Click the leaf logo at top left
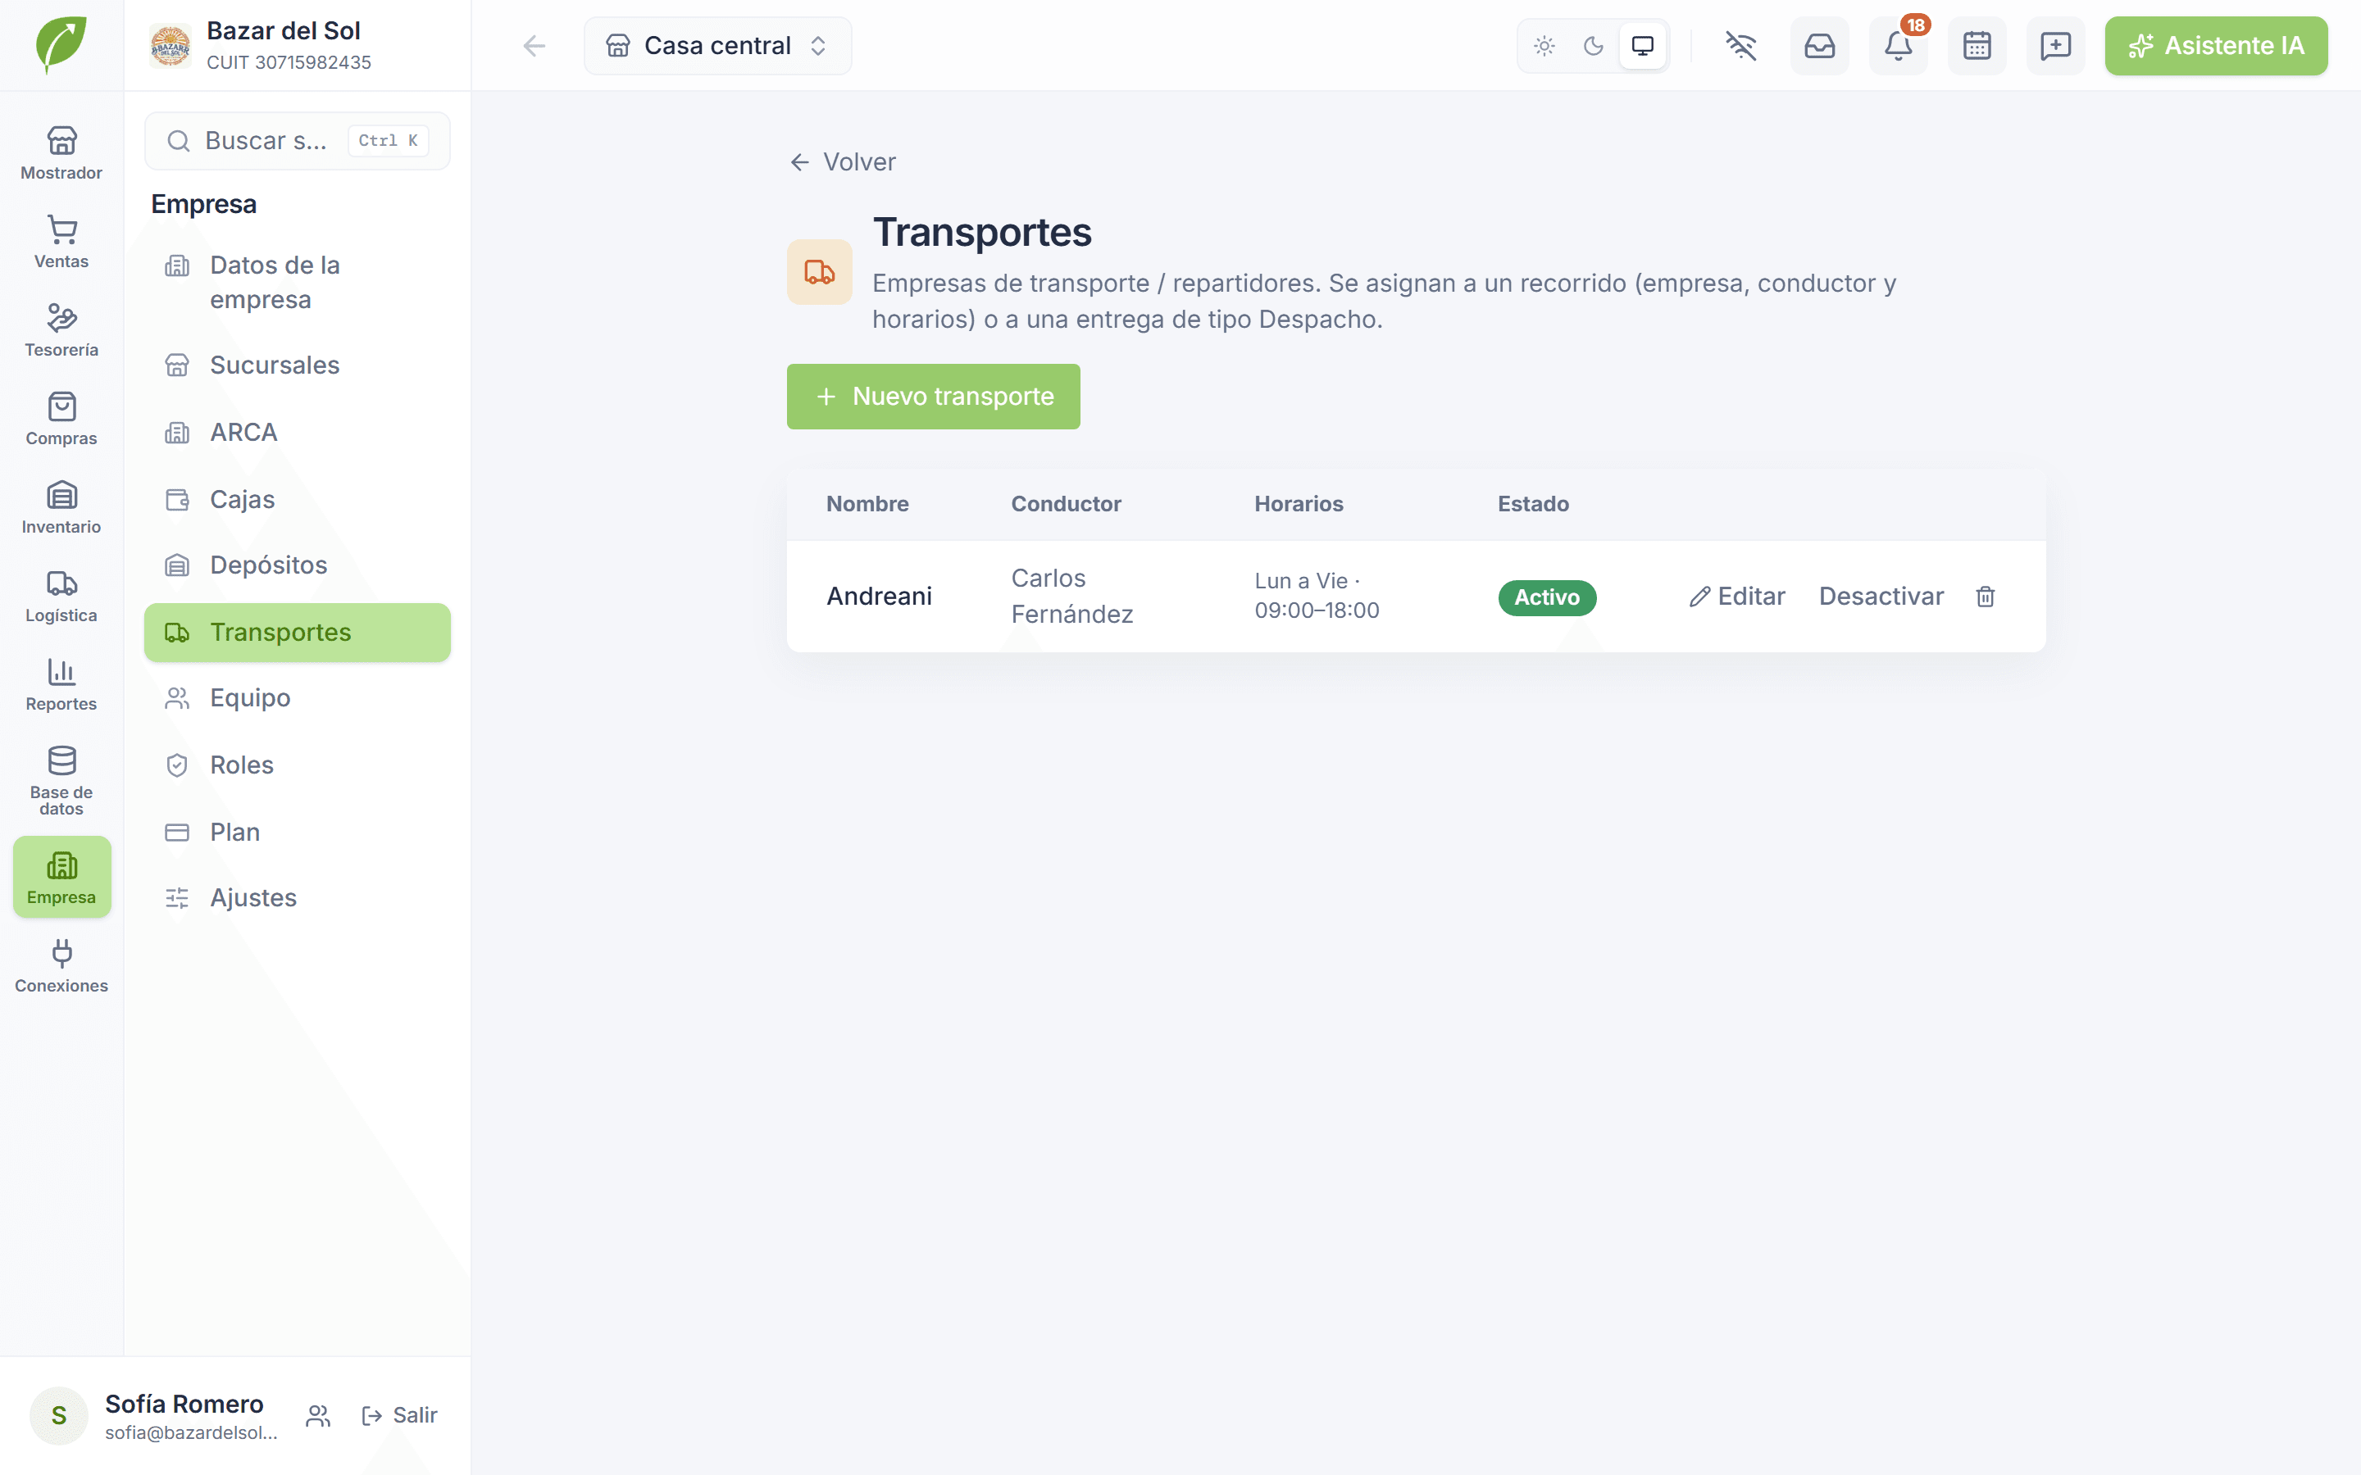 coord(61,45)
